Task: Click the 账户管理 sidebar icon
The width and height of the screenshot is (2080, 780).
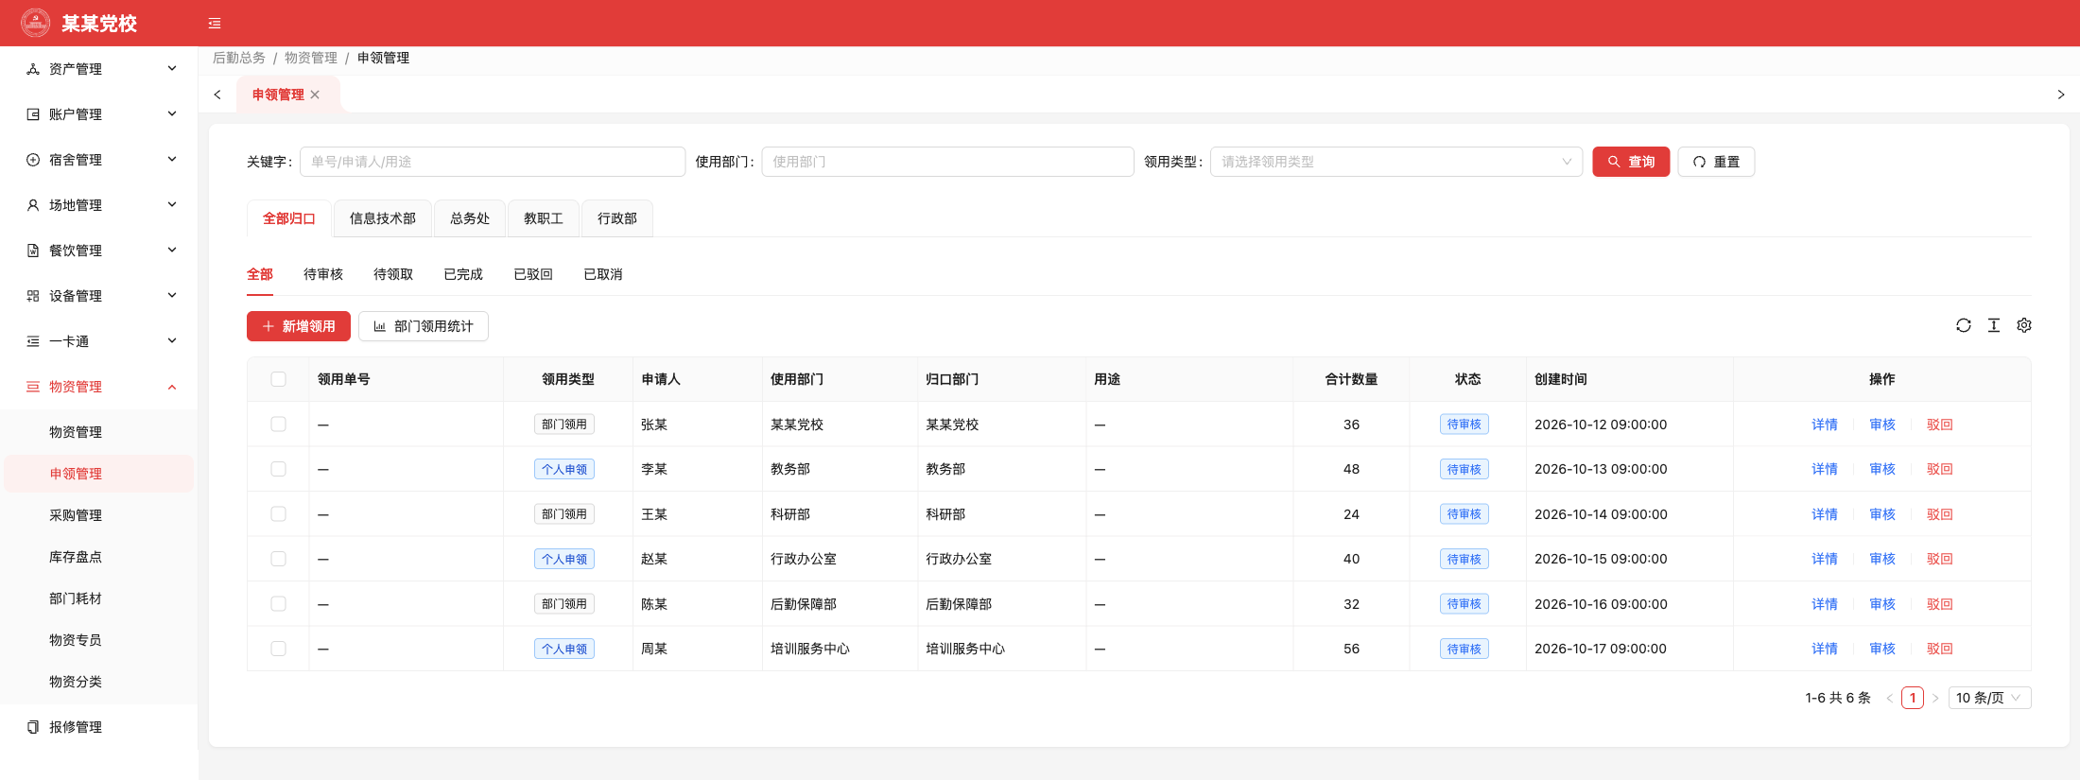Action: point(33,114)
